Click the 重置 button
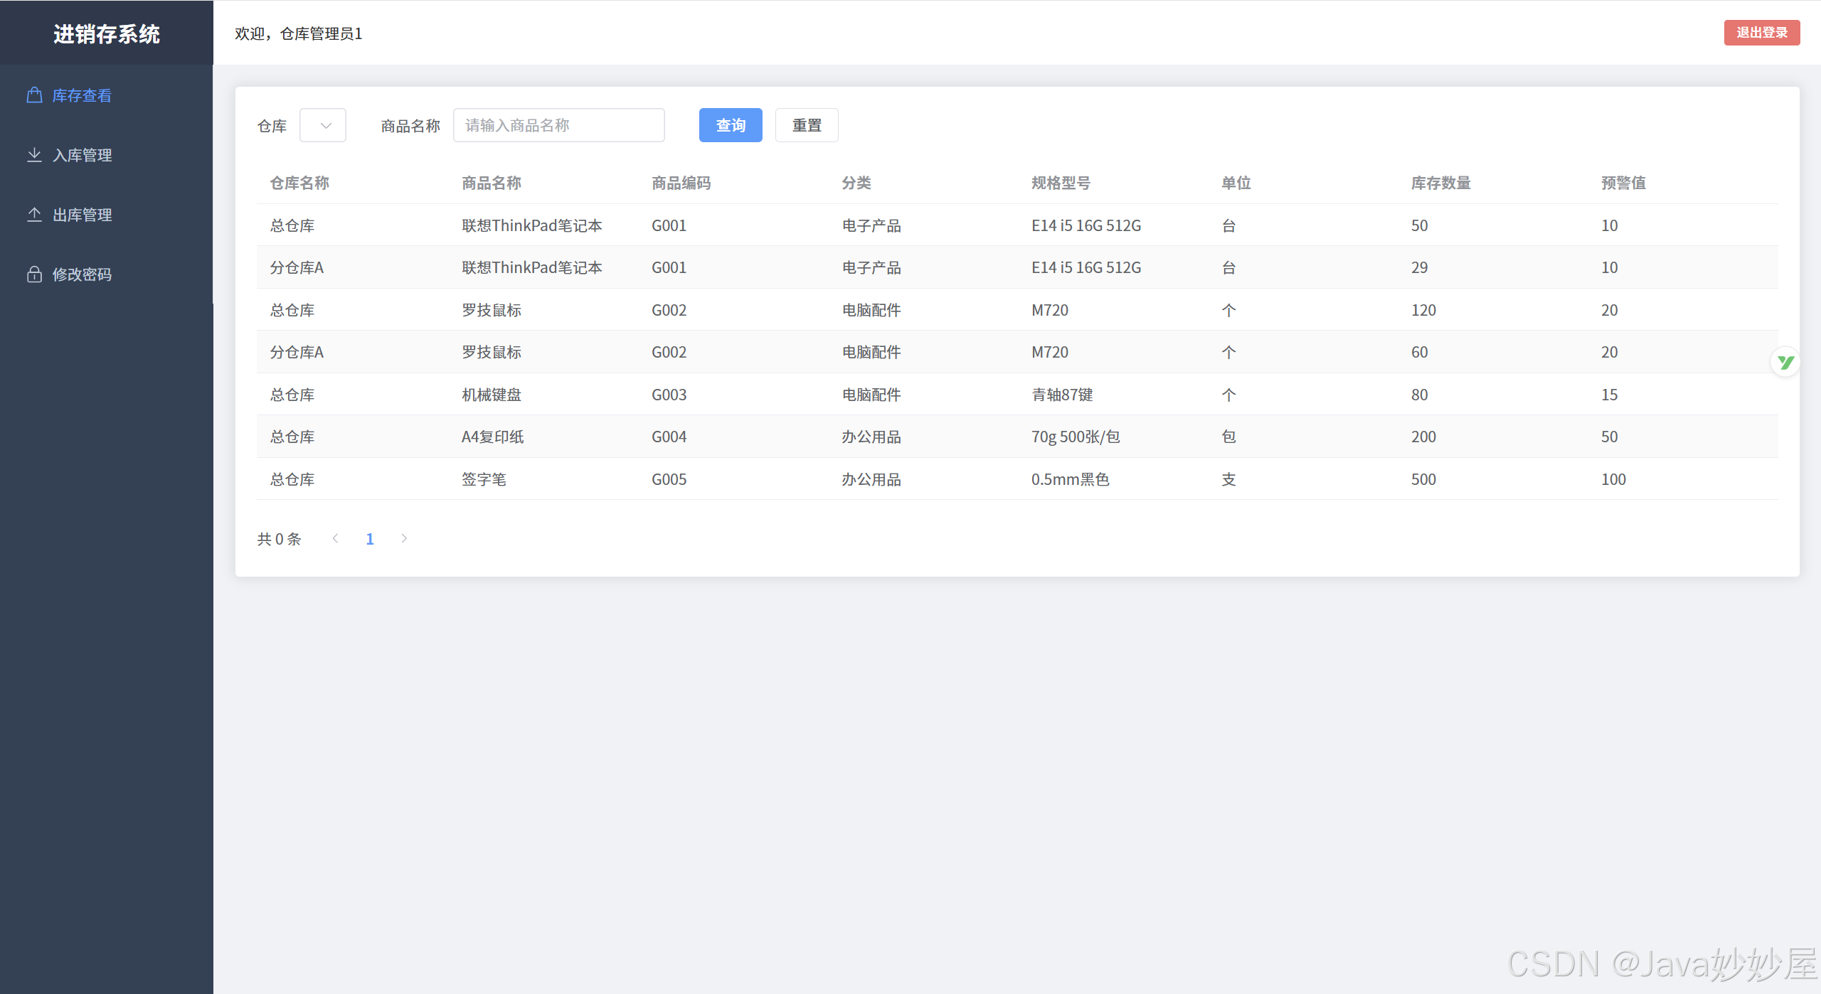The height and width of the screenshot is (994, 1821). click(807, 125)
